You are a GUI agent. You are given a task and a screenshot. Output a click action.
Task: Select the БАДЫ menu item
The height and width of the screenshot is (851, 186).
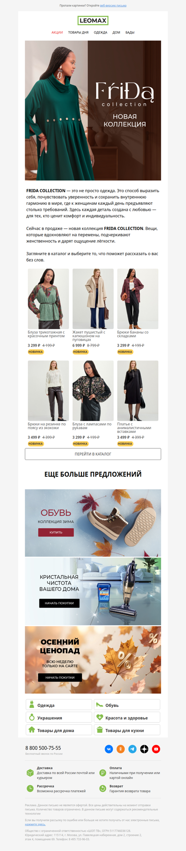click(x=130, y=33)
